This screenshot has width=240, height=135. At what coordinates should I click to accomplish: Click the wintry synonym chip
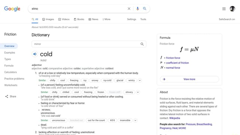(x=132, y=80)
